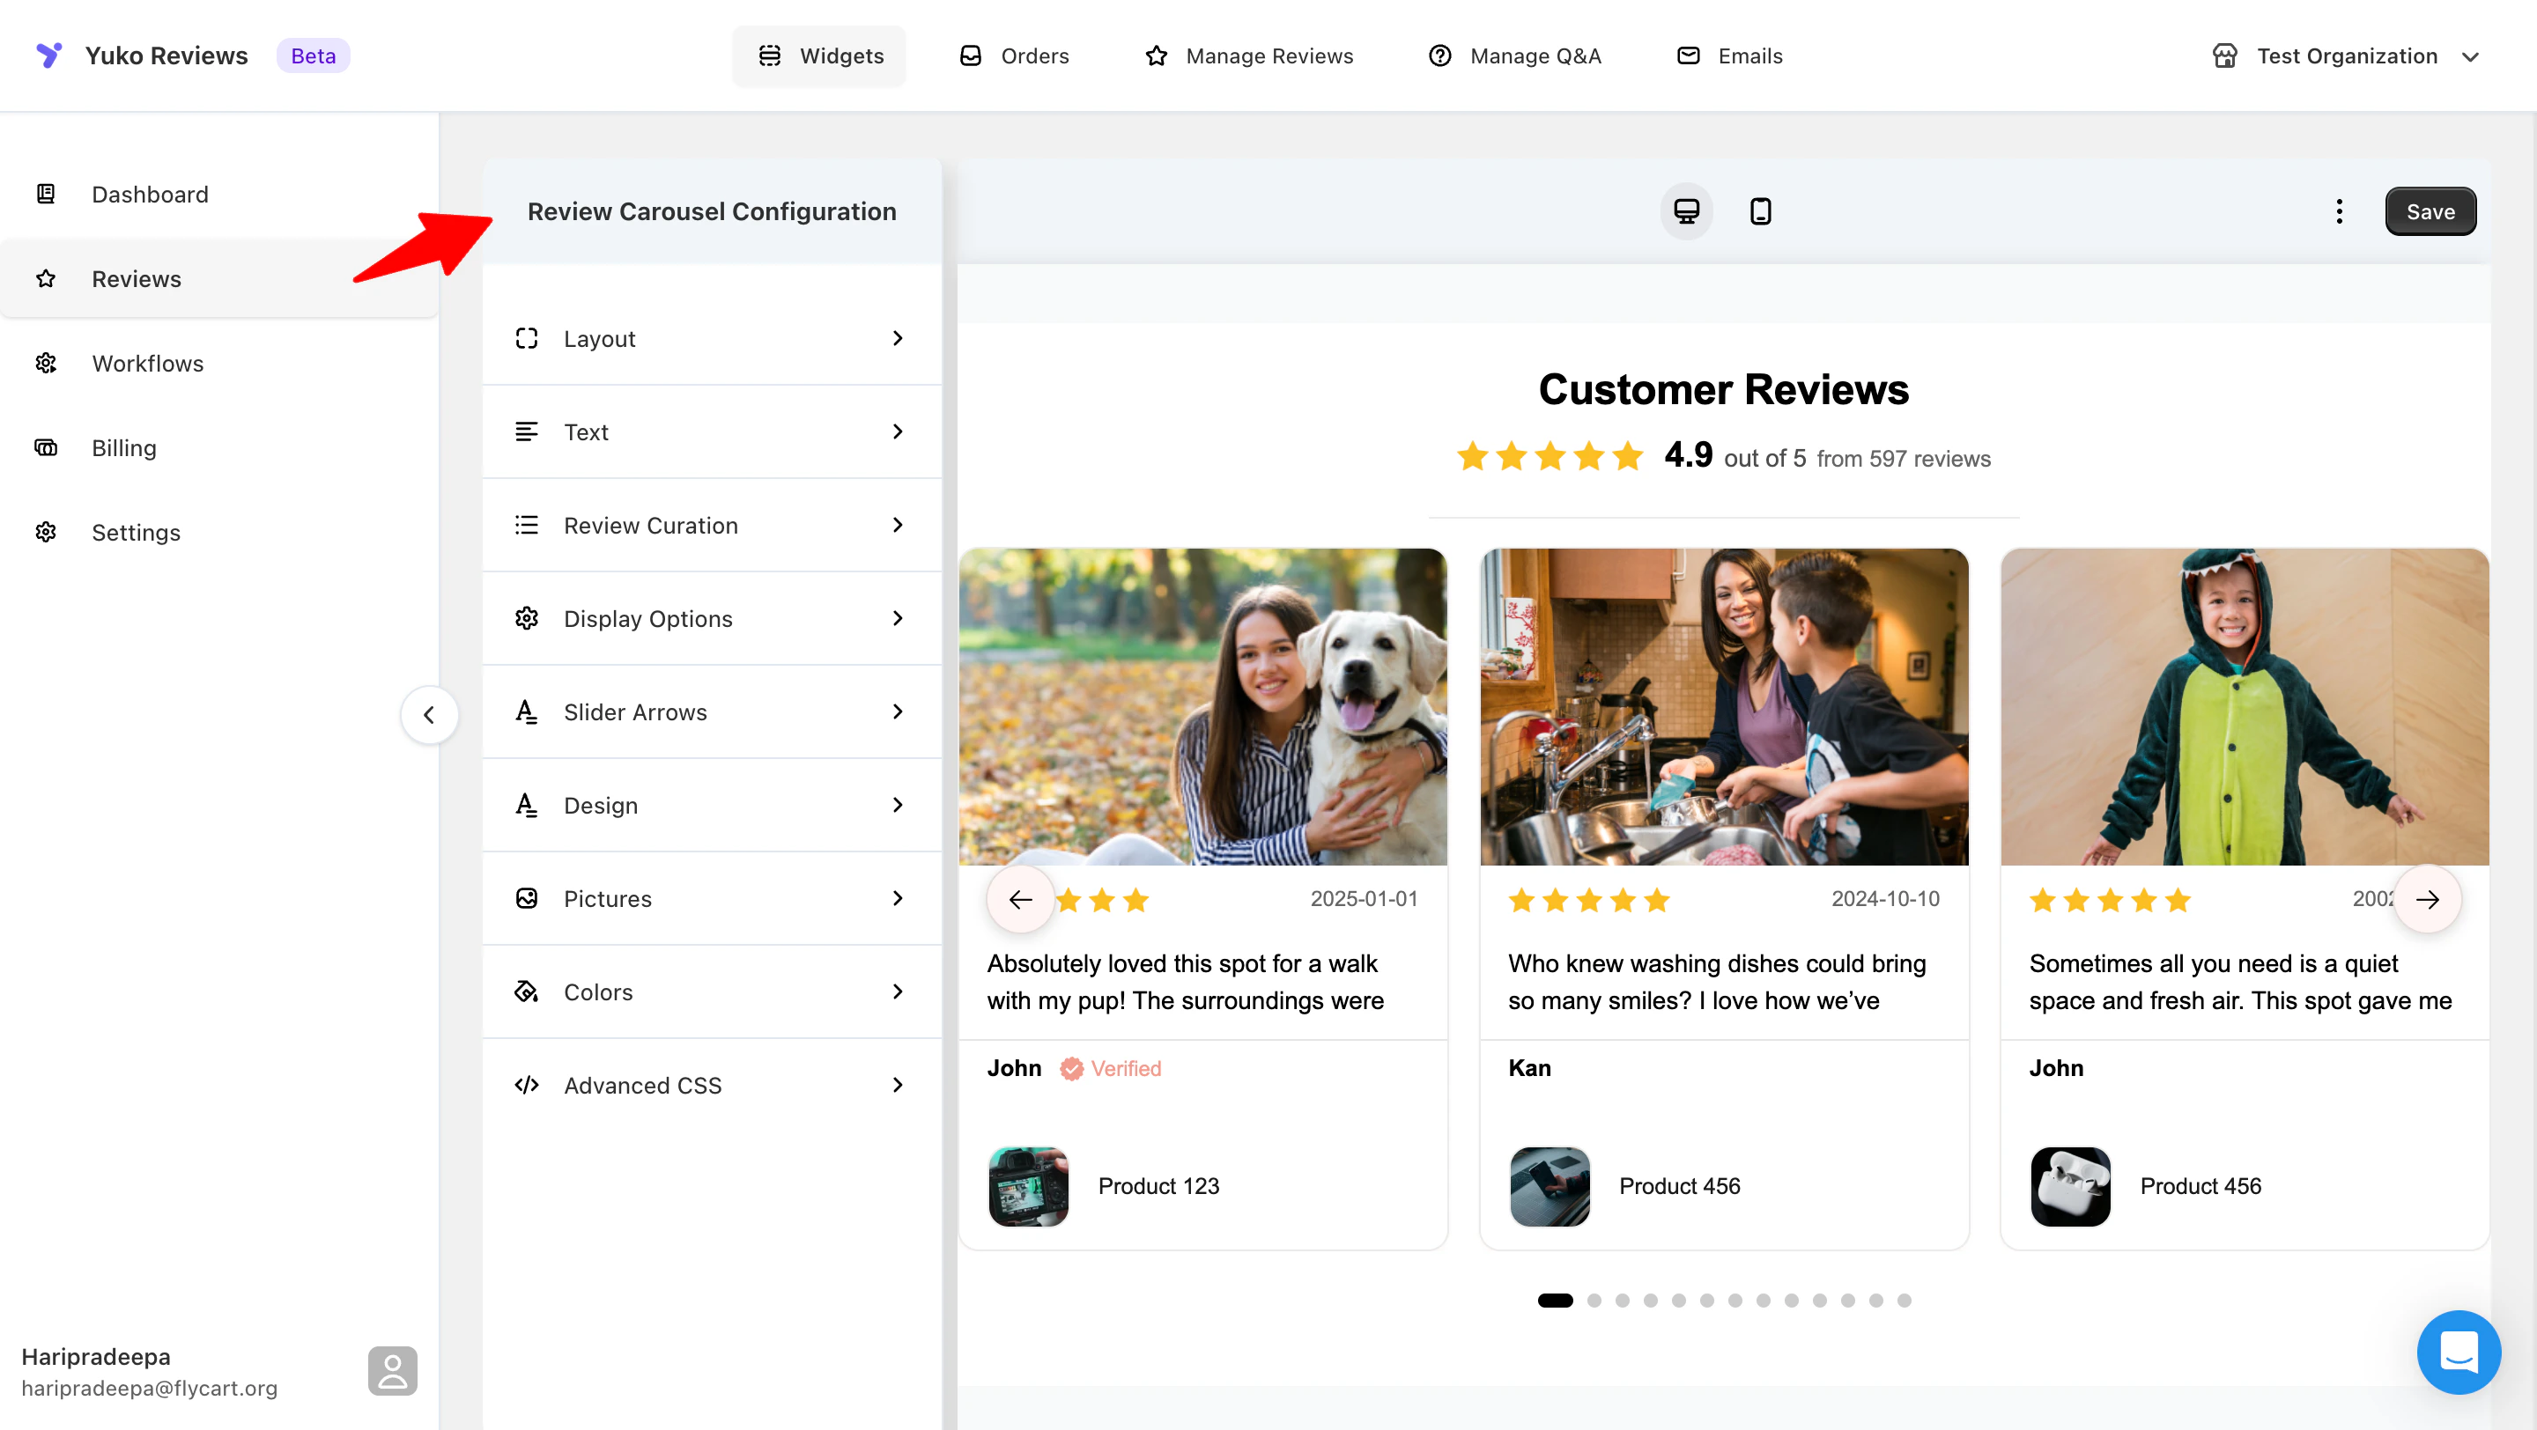Switch to desktop preview icon
Image resolution: width=2537 pixels, height=1430 pixels.
pos(1686,210)
